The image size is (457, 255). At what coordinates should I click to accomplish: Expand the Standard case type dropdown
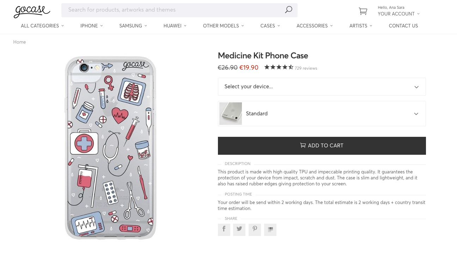tap(322, 114)
